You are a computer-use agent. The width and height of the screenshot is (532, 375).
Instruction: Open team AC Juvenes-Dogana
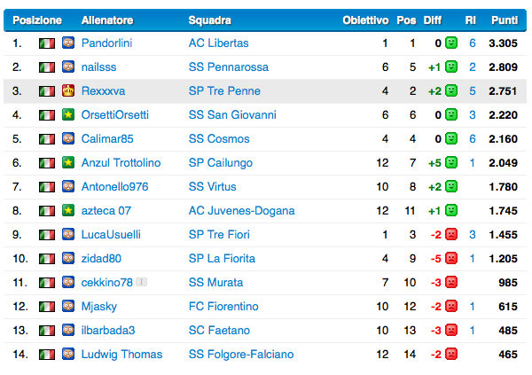click(x=241, y=211)
